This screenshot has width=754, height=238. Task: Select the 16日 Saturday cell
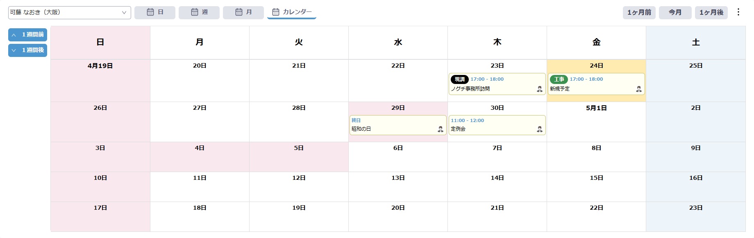(x=696, y=187)
